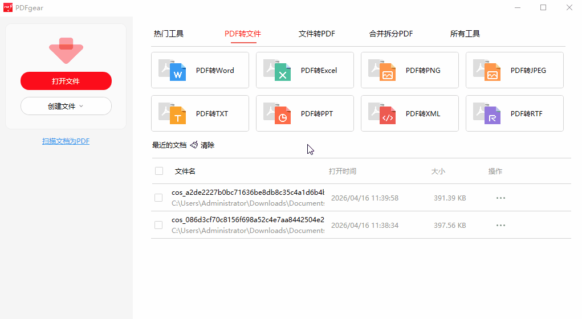The image size is (582, 319).
Task: Click the 391.39 KB size value
Action: (x=450, y=198)
